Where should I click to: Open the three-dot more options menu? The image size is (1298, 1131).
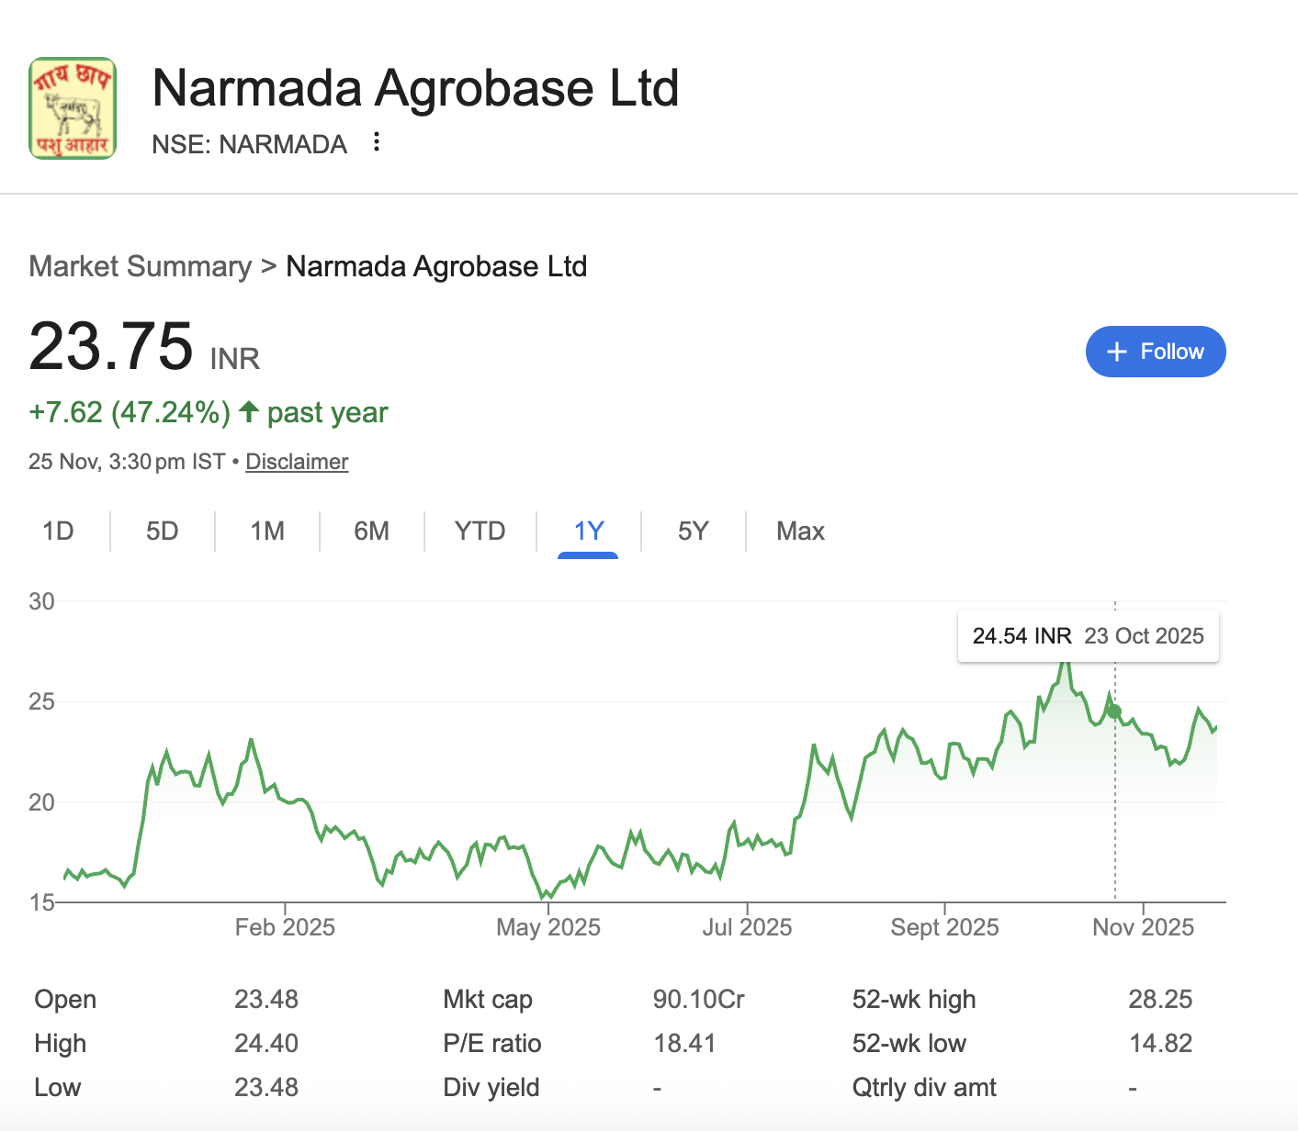[x=376, y=142]
